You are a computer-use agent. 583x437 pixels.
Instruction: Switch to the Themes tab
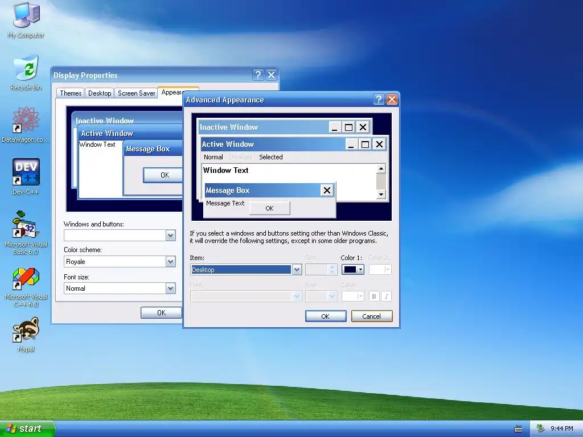71,93
